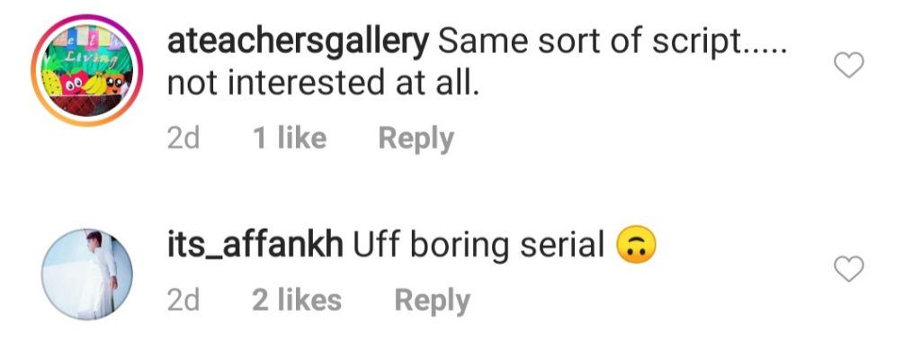Image resolution: width=921 pixels, height=343 pixels.
Task: Select the 'Same sort of script.....' text
Action: click(x=612, y=44)
